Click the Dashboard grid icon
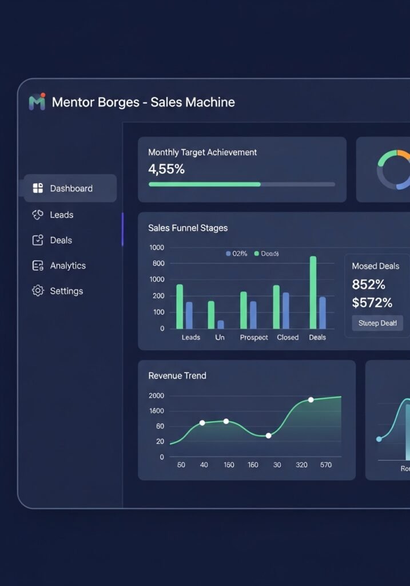Screen dimensions: 410x586 [38, 188]
